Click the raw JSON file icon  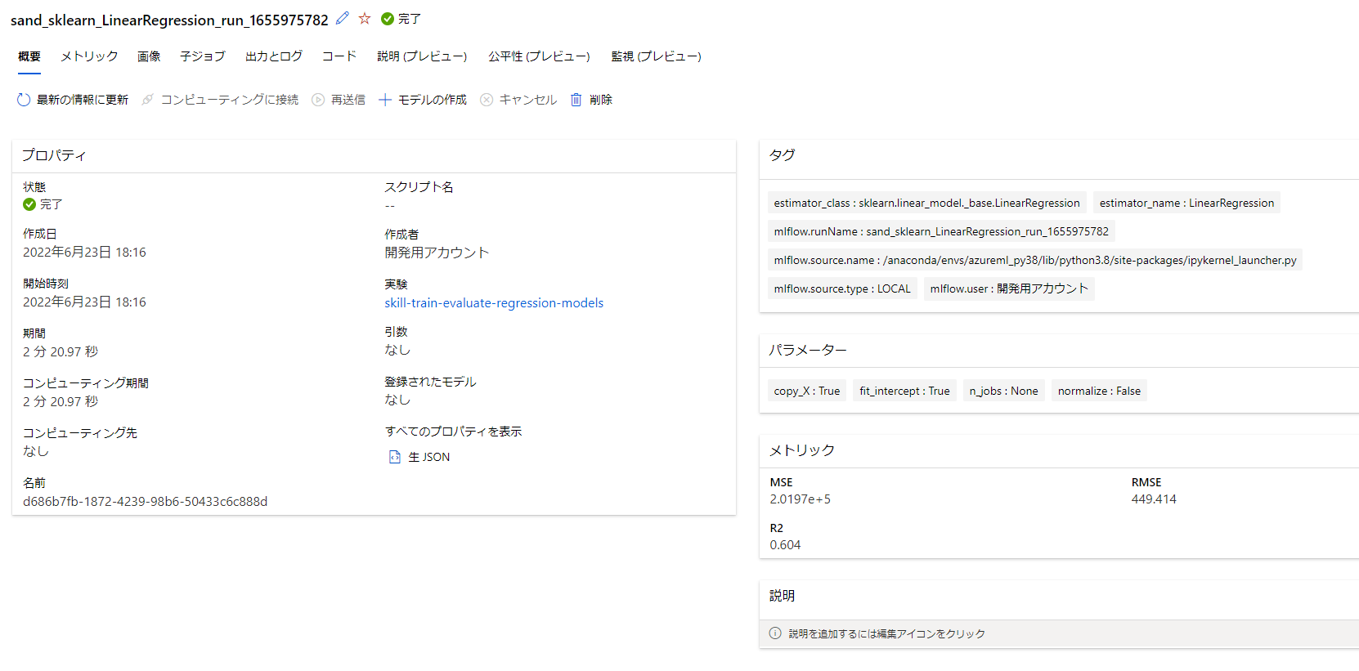tap(395, 457)
